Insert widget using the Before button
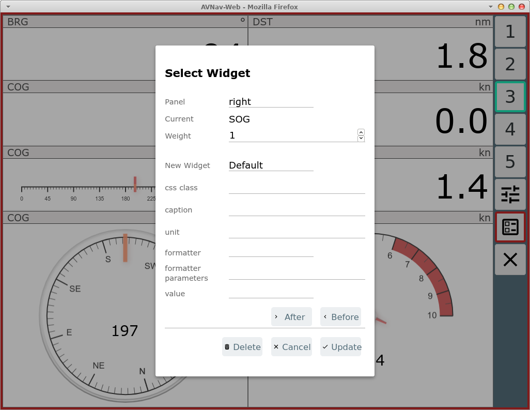The width and height of the screenshot is (530, 410). (x=340, y=317)
